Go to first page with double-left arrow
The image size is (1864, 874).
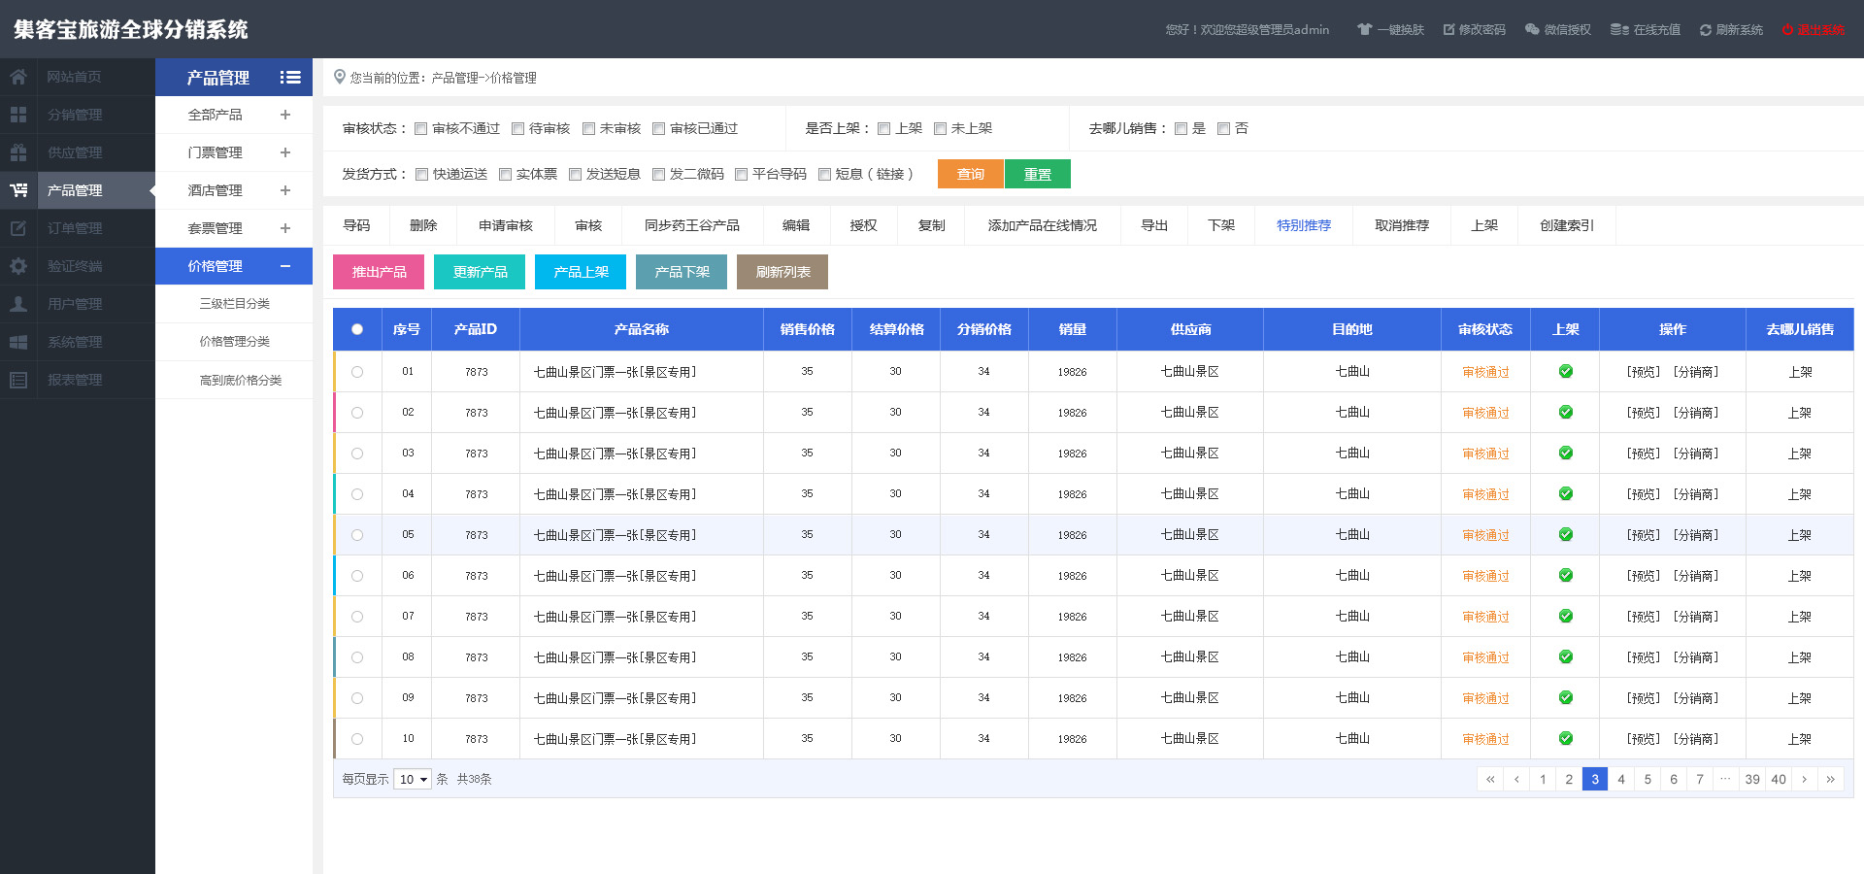1490,779
